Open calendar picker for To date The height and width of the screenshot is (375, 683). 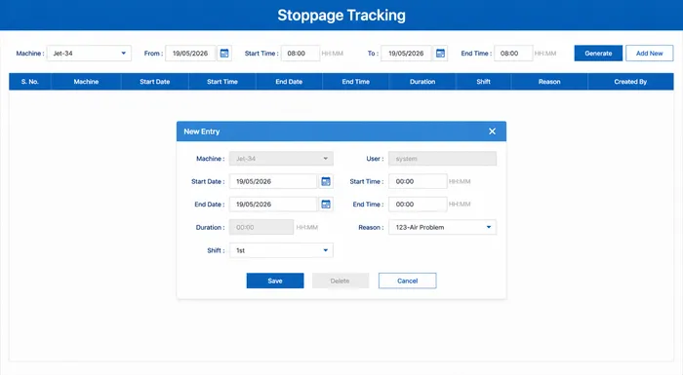click(440, 53)
